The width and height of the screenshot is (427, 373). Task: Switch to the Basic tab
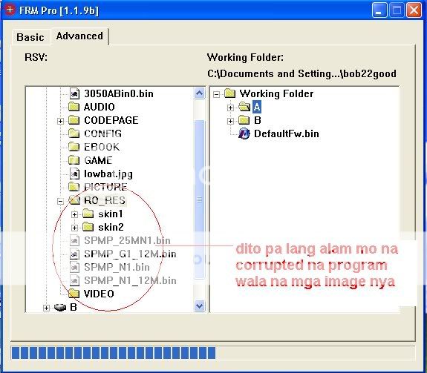click(30, 37)
